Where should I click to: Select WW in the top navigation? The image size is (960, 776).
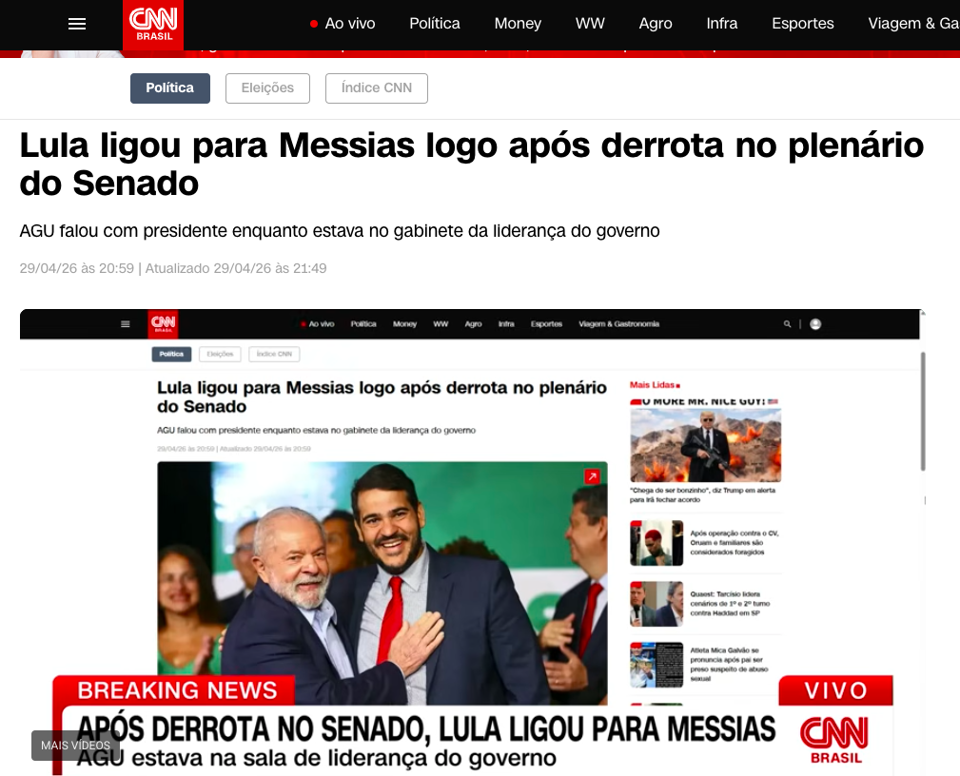click(590, 24)
